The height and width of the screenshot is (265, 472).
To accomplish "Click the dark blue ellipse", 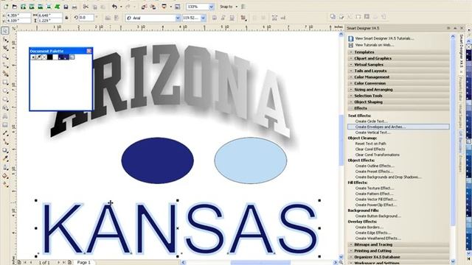I will pyautogui.click(x=157, y=160).
